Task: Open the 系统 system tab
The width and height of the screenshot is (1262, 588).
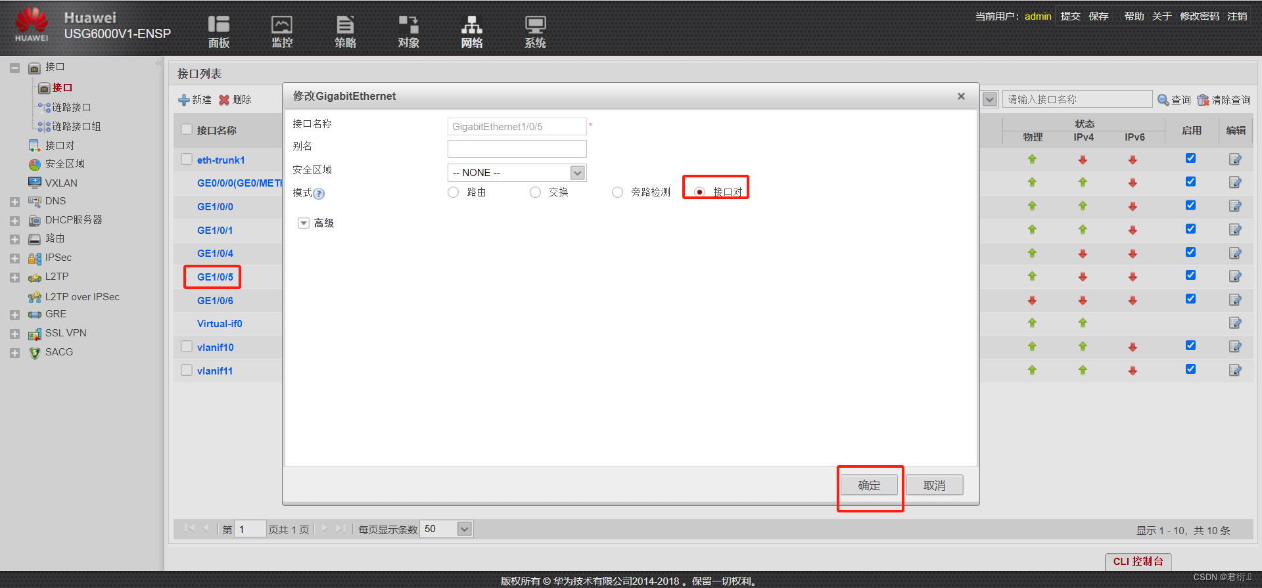Action: click(535, 32)
